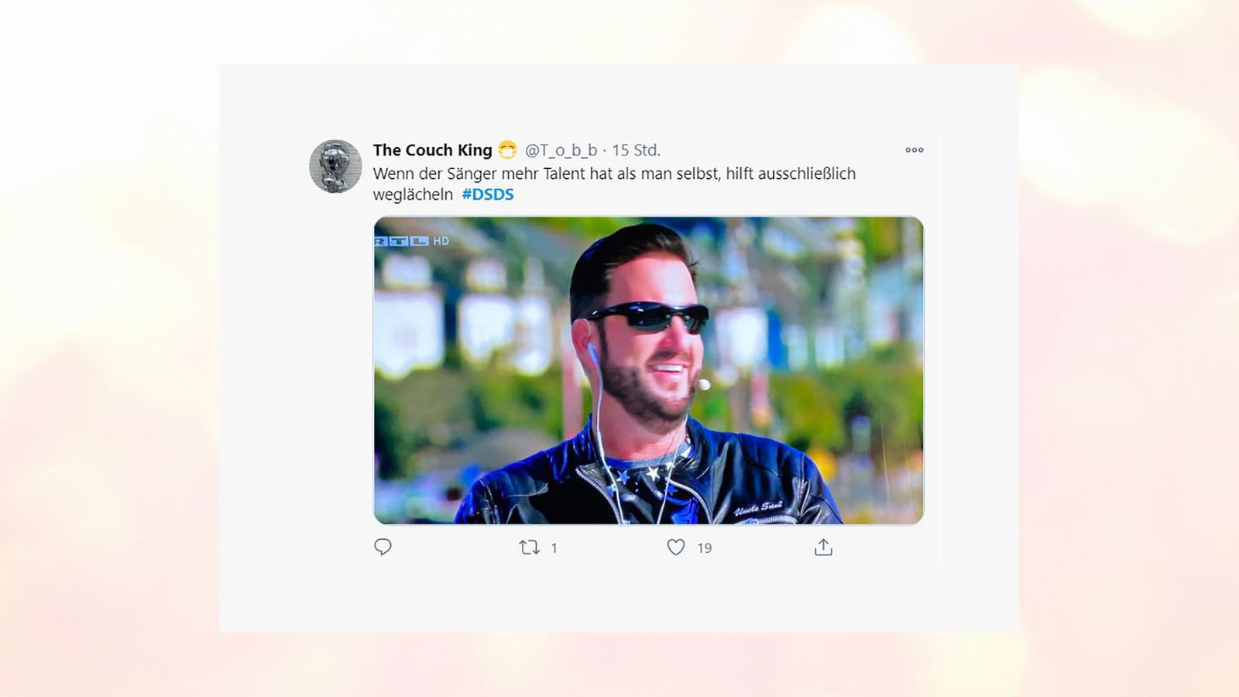
Task: Like the tweet with the heart icon
Action: [x=676, y=548]
